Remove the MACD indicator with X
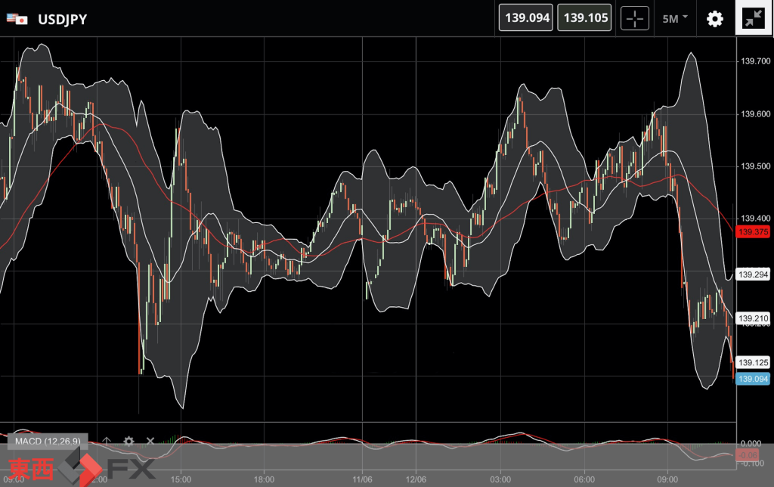Screen dimensions: 774x487 pos(150,441)
